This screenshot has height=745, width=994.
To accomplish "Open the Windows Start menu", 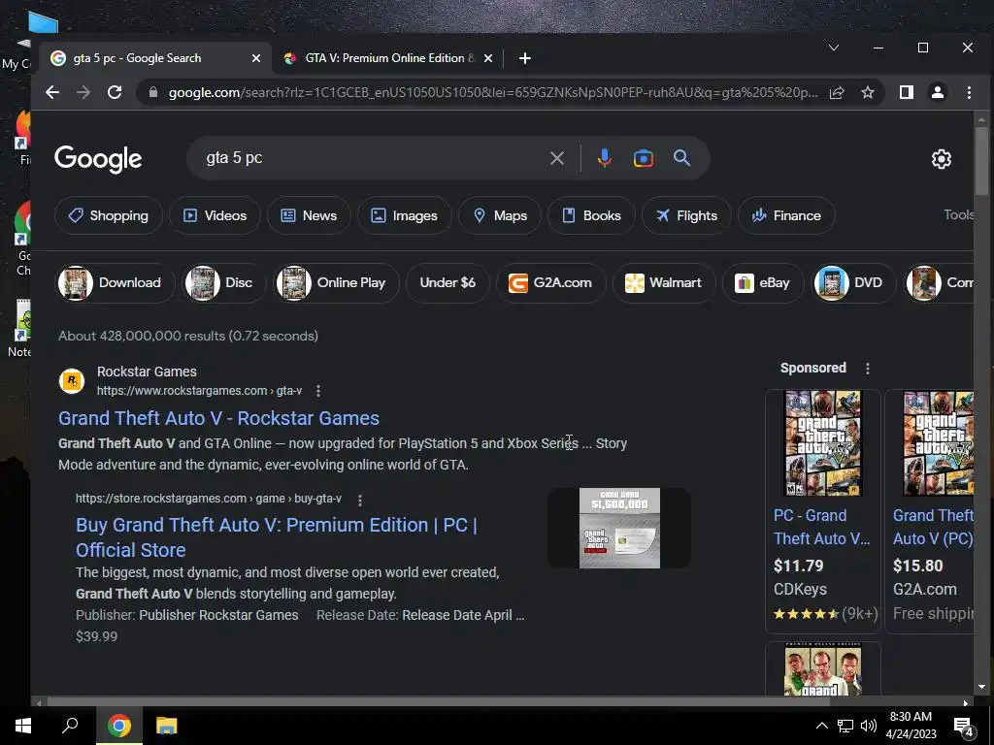I will [23, 726].
